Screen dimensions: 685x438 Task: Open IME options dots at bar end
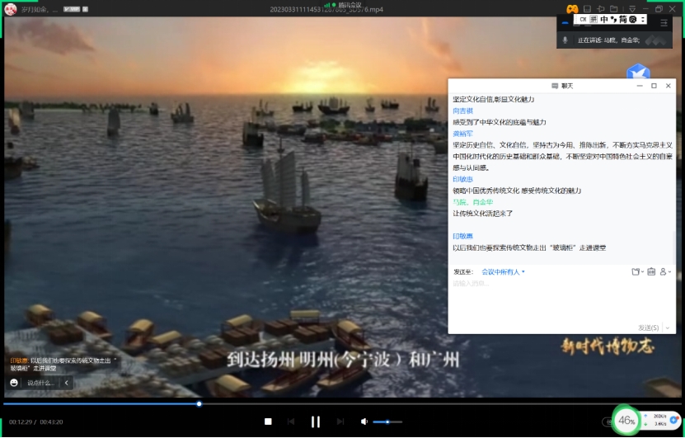(643, 19)
